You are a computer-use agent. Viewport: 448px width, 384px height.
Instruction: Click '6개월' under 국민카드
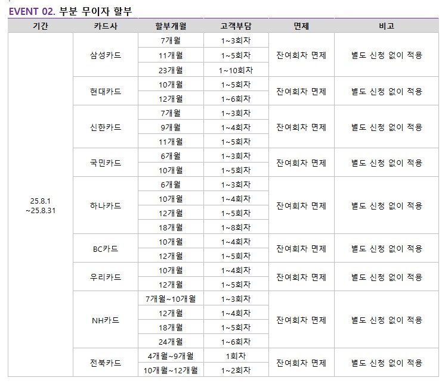click(x=171, y=155)
